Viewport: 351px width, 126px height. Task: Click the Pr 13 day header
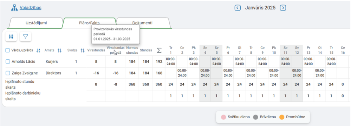point(308,50)
